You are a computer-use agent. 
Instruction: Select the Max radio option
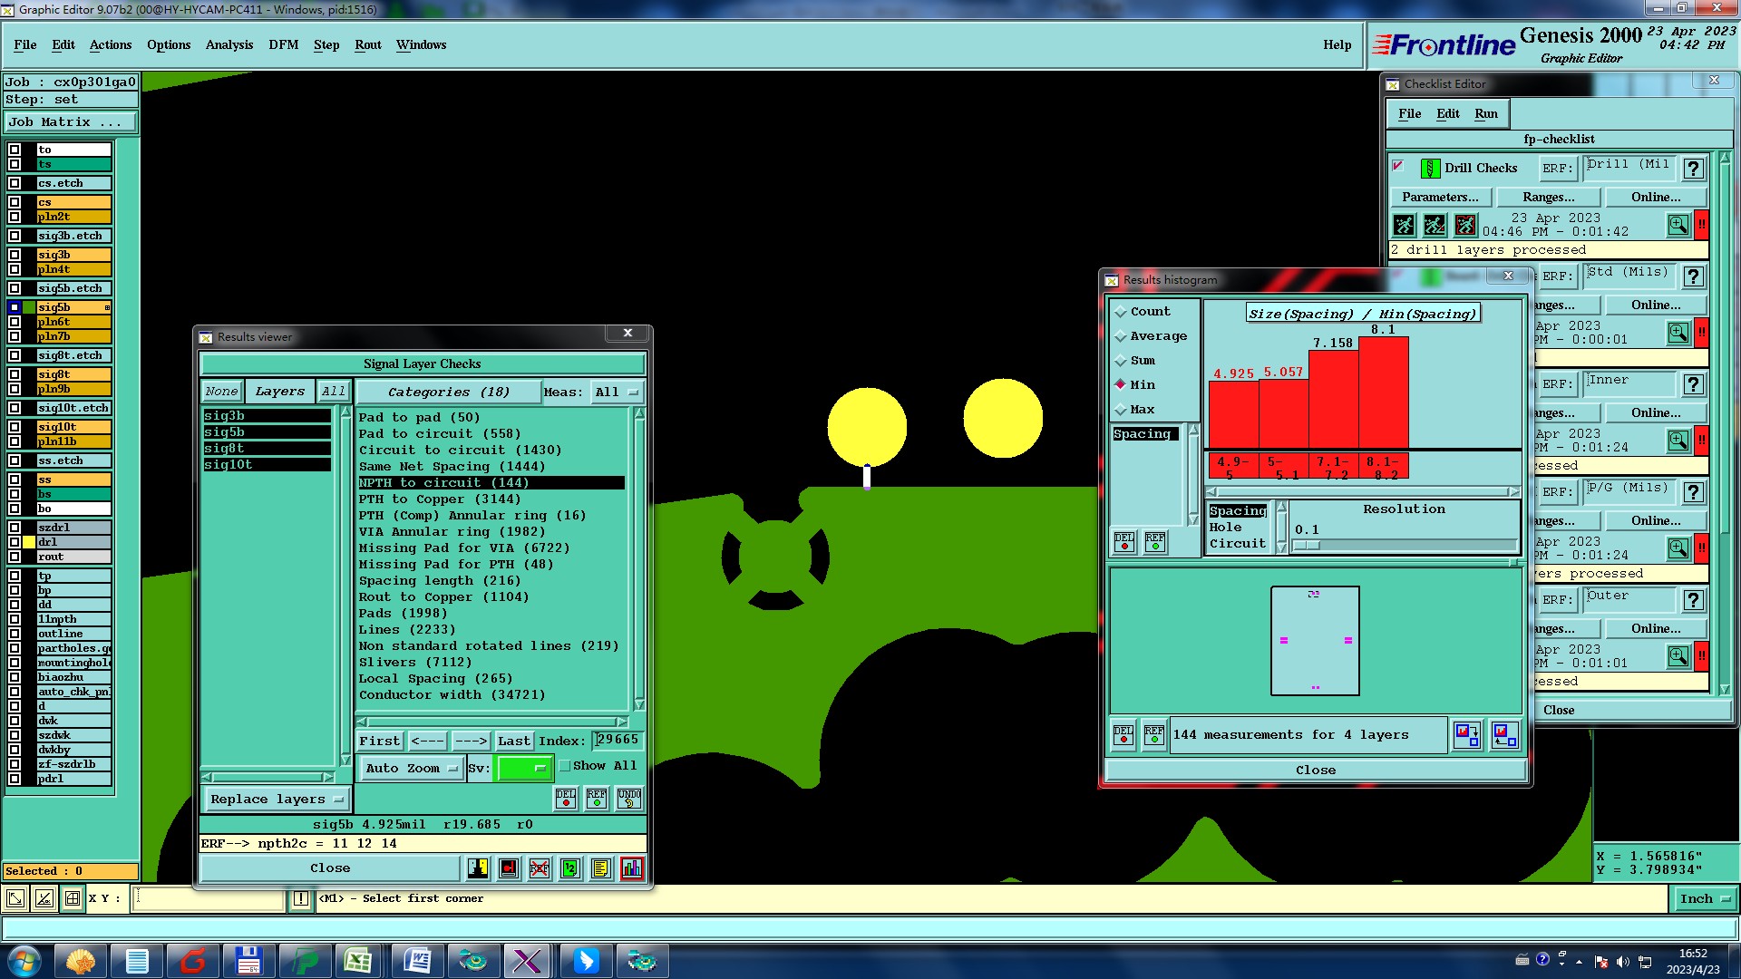[1122, 410]
